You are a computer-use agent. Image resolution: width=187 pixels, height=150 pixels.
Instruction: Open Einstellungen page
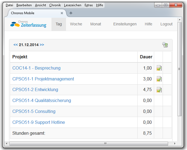click(x=125, y=24)
